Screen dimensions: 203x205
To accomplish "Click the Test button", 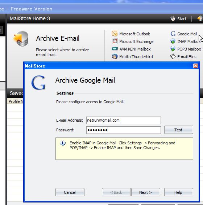I will click(179, 130).
